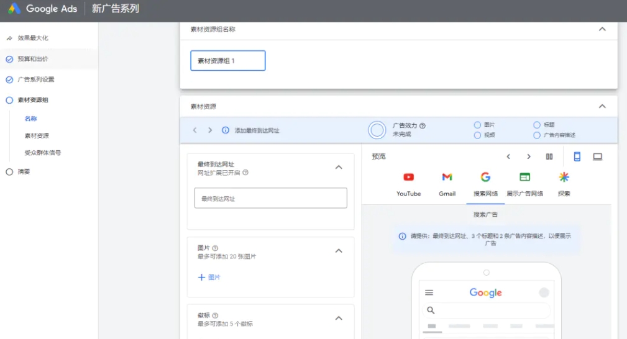
Task: Click the 最终到达网址 input field
Action: (x=270, y=199)
